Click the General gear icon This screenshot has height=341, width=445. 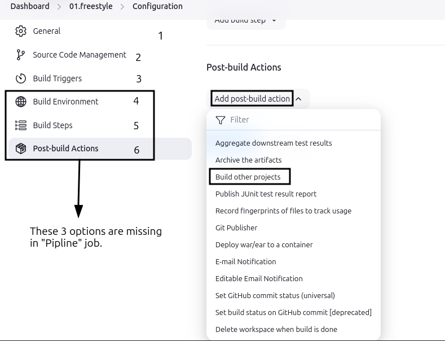pos(21,31)
